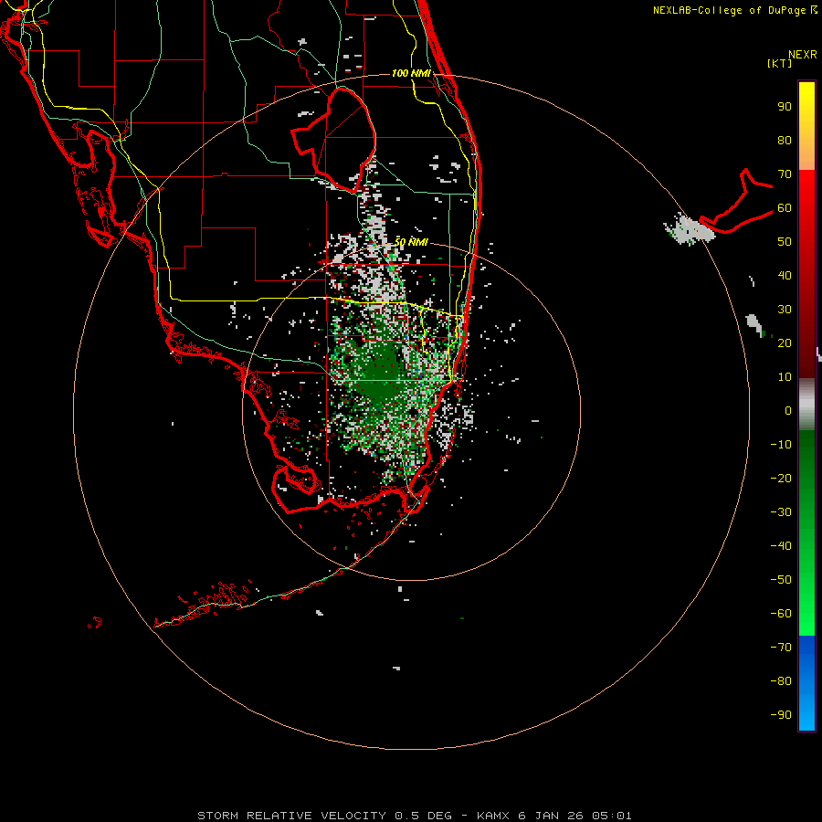
Task: Click the 80 value on the velocity scale
Action: (x=785, y=140)
